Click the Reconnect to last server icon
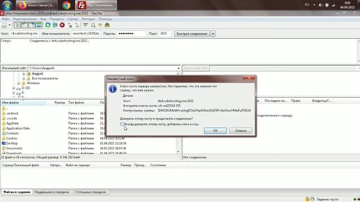Image resolution: width=360 pixels, height=202 pixels. tap(77, 25)
